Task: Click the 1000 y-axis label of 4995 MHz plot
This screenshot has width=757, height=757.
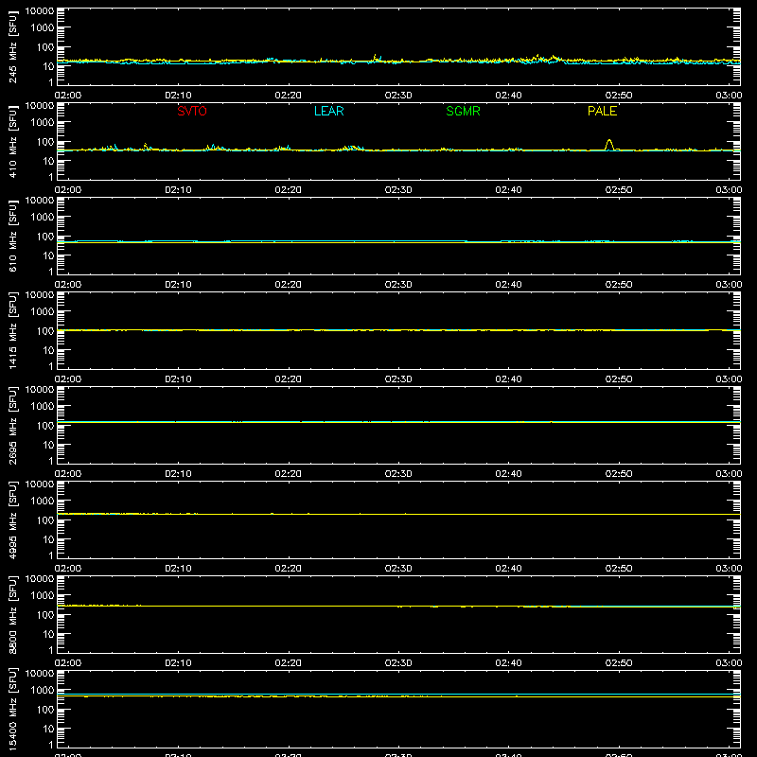Action: tap(43, 501)
